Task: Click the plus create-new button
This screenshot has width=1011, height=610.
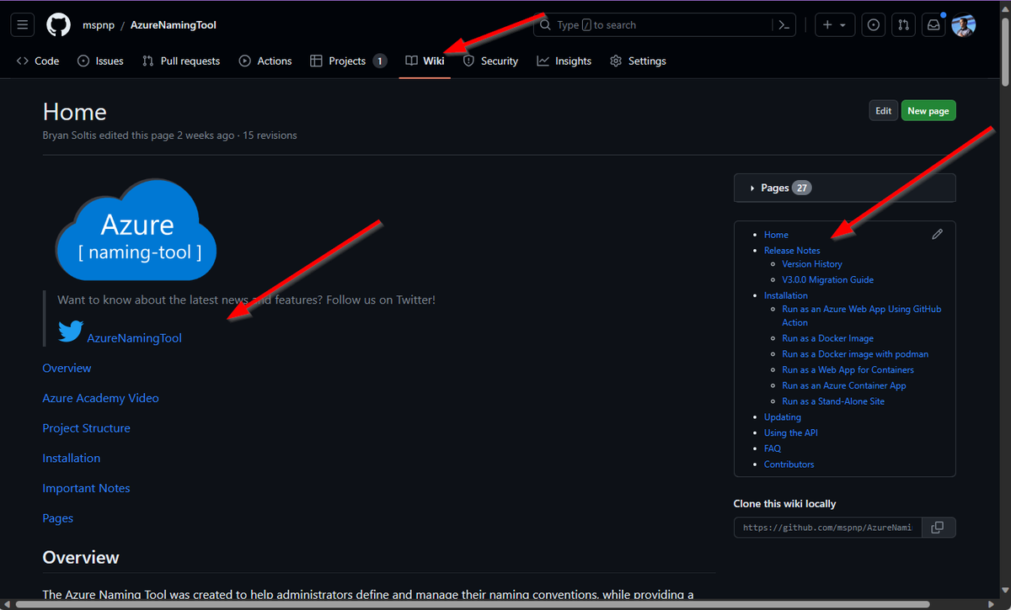Action: tap(827, 25)
